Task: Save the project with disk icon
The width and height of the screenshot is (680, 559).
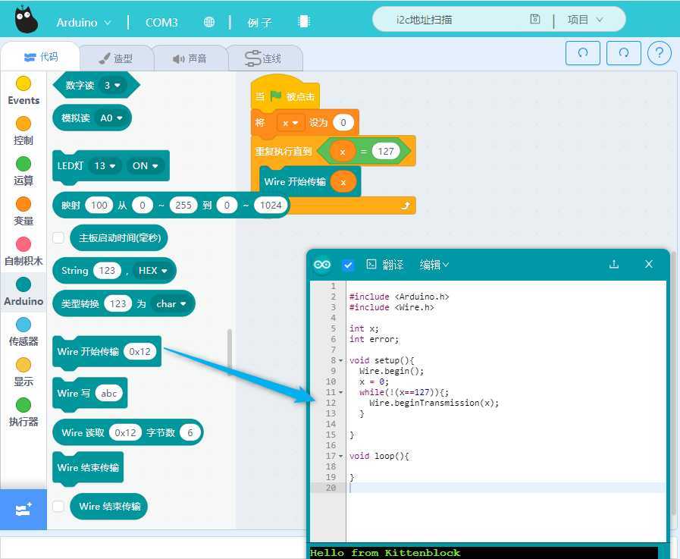Action: pos(535,19)
